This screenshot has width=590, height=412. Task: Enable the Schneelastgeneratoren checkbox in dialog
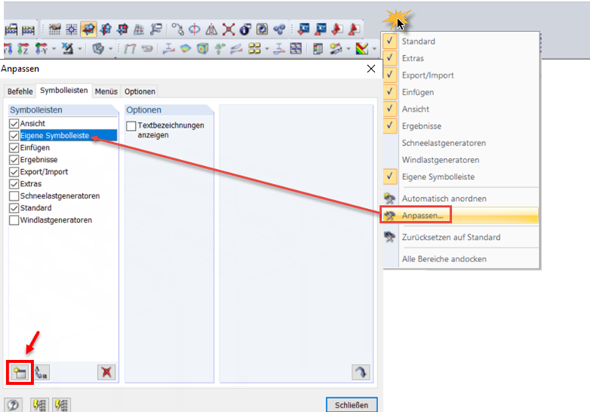tap(14, 196)
